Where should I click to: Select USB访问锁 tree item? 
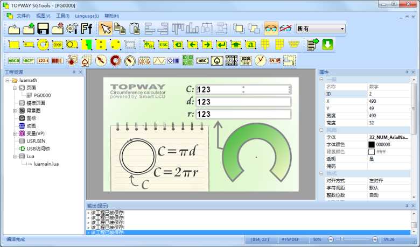pyautogui.click(x=38, y=149)
